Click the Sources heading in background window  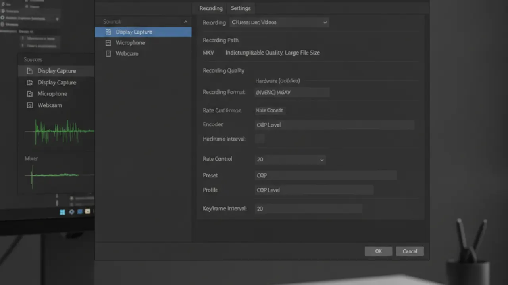click(x=33, y=59)
